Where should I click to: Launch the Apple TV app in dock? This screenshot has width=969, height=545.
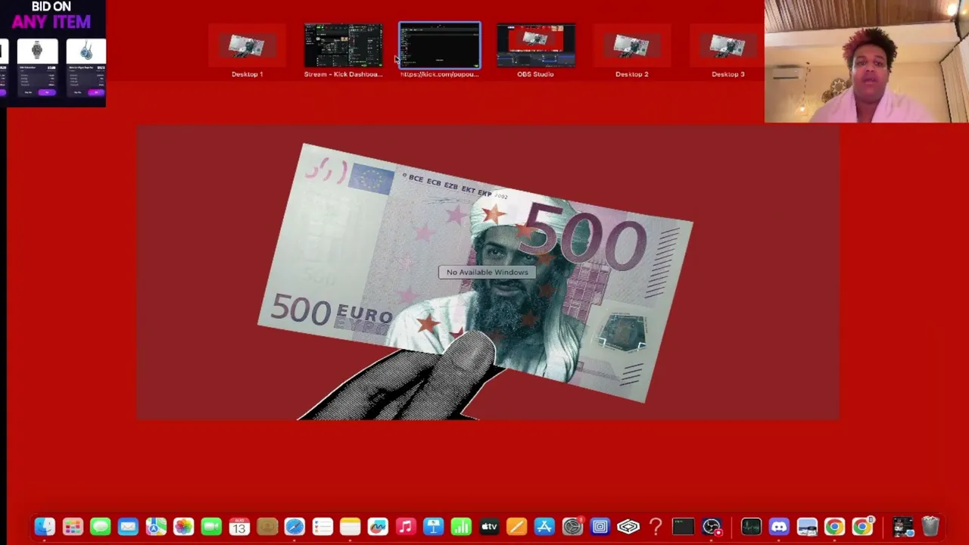click(x=489, y=527)
